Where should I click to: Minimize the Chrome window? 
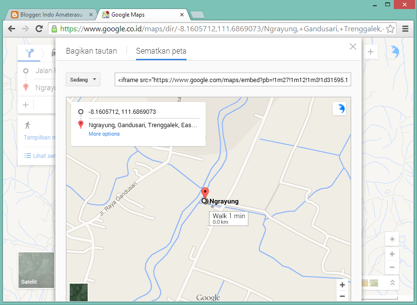click(375, 5)
